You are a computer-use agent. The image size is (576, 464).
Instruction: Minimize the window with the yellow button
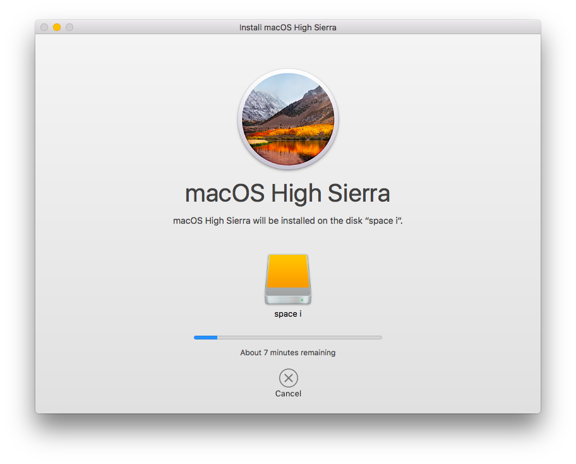coord(57,27)
